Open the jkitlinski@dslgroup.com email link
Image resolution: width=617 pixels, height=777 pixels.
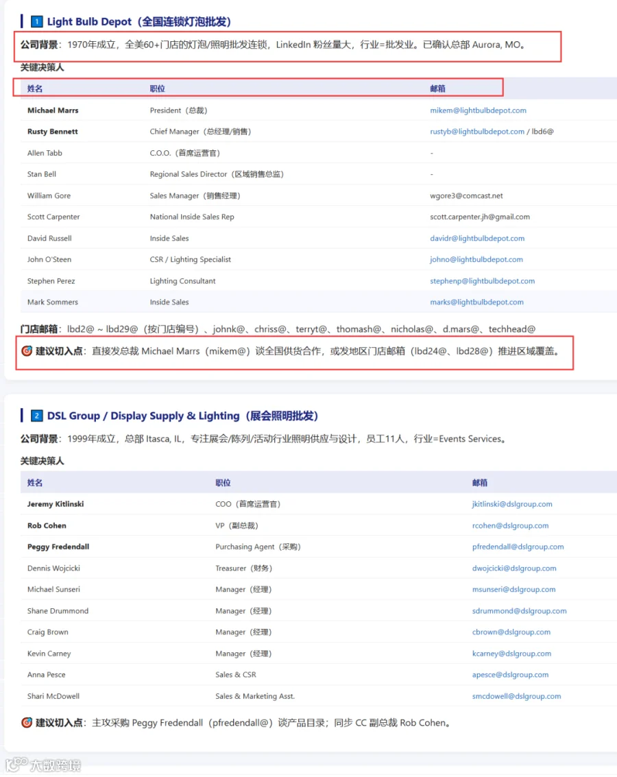coord(512,504)
